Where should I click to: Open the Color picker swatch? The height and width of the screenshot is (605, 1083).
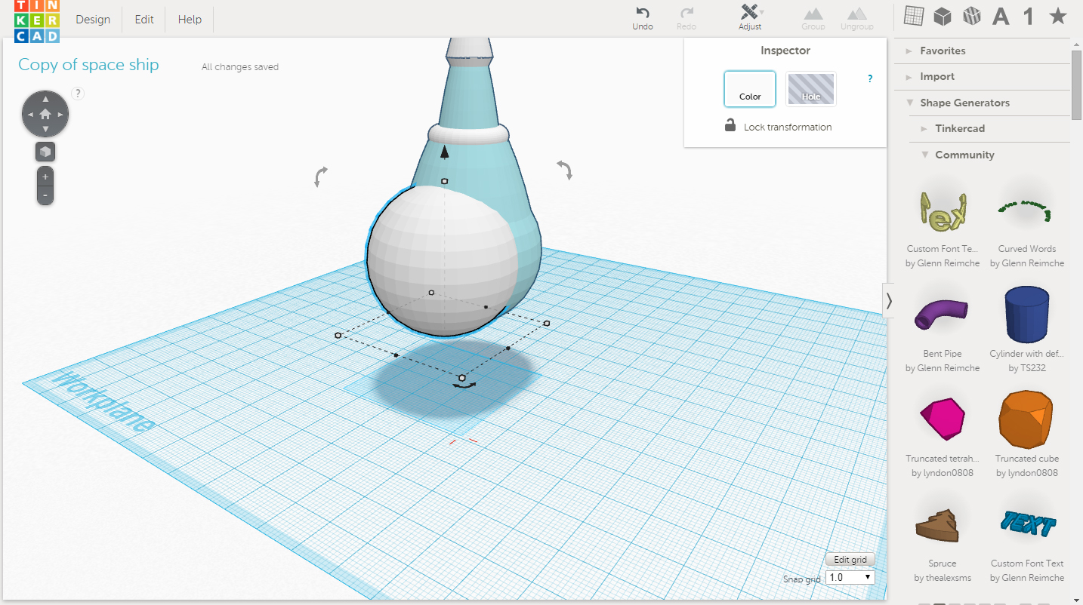pyautogui.click(x=750, y=89)
